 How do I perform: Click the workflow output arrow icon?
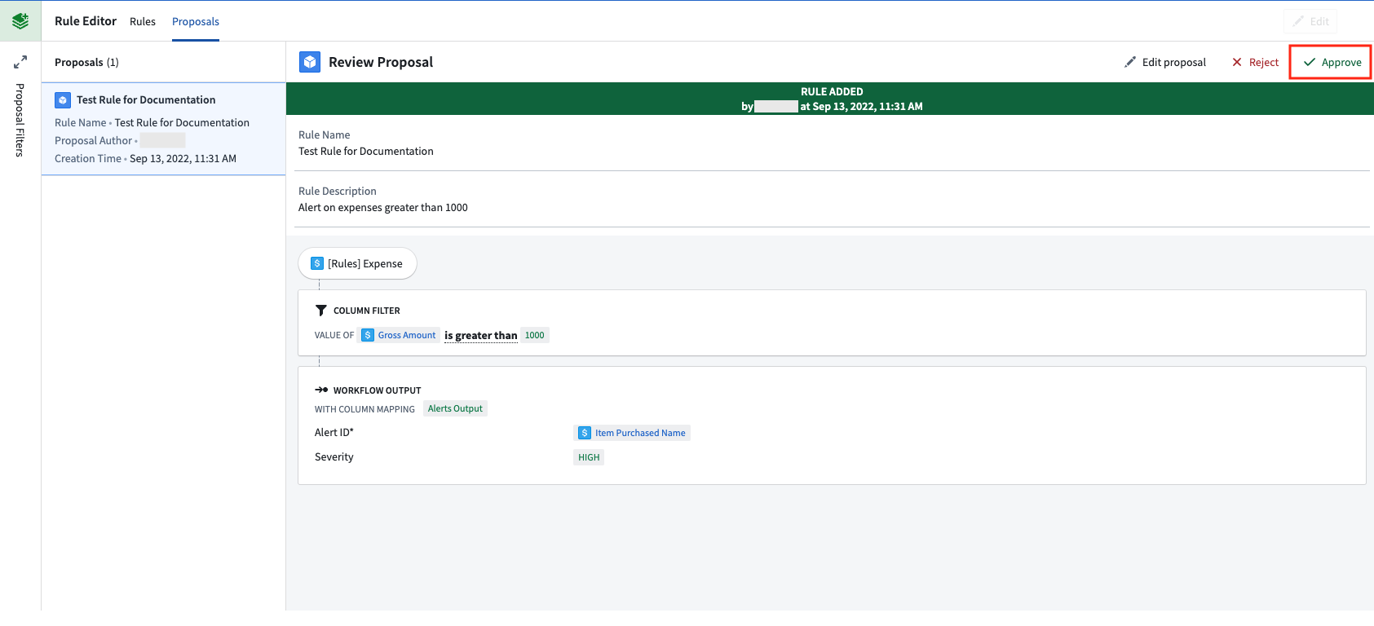click(321, 390)
